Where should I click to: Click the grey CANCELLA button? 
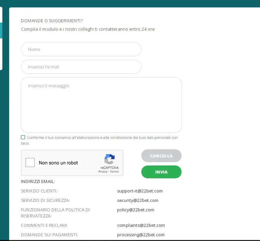[161, 156]
